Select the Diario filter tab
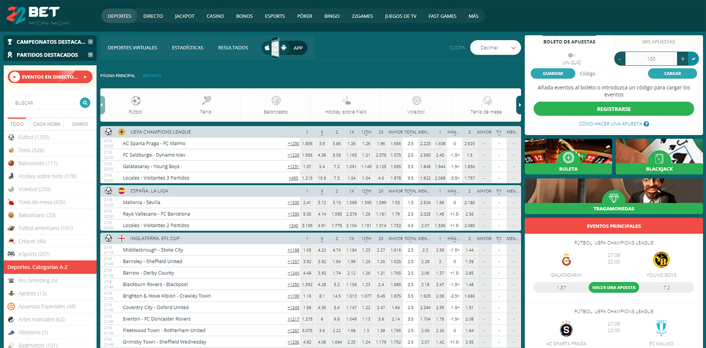The width and height of the screenshot is (706, 348). 80,124
